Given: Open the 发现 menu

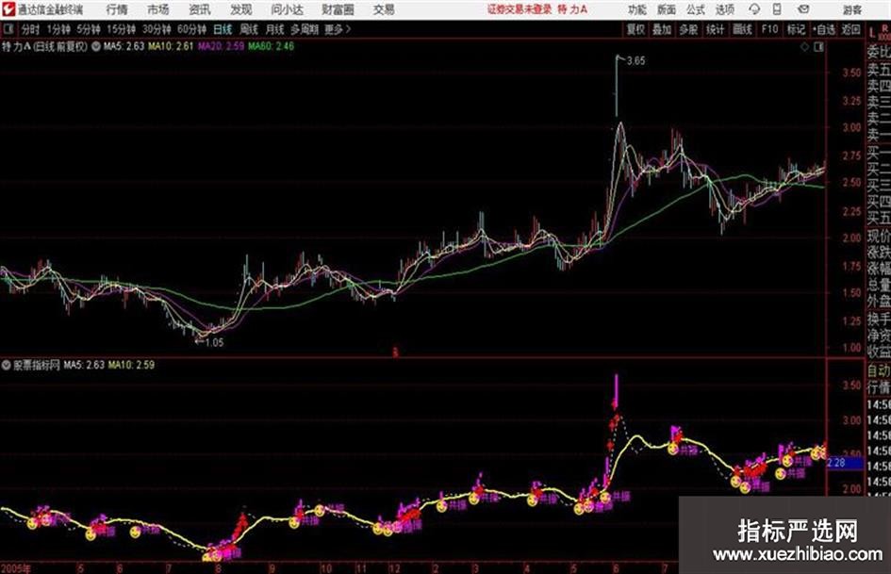Looking at the screenshot, I should (x=241, y=9).
